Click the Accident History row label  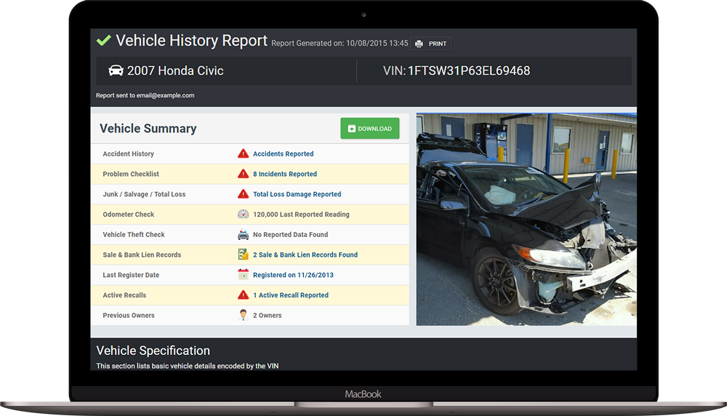[129, 153]
